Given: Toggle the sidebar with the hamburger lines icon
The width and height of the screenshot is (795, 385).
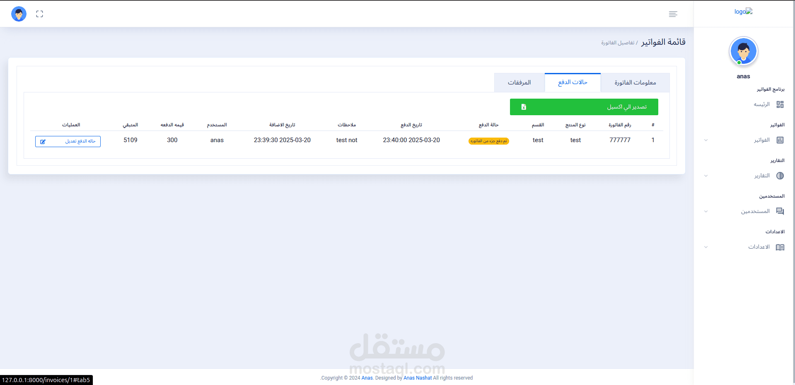Looking at the screenshot, I should click(x=673, y=14).
